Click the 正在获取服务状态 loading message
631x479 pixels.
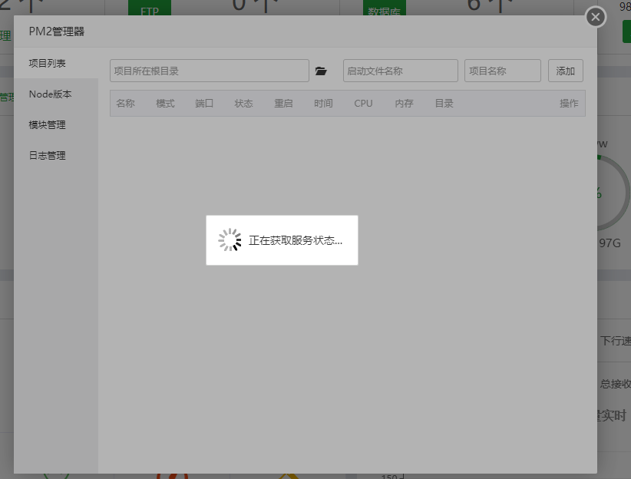click(x=296, y=240)
